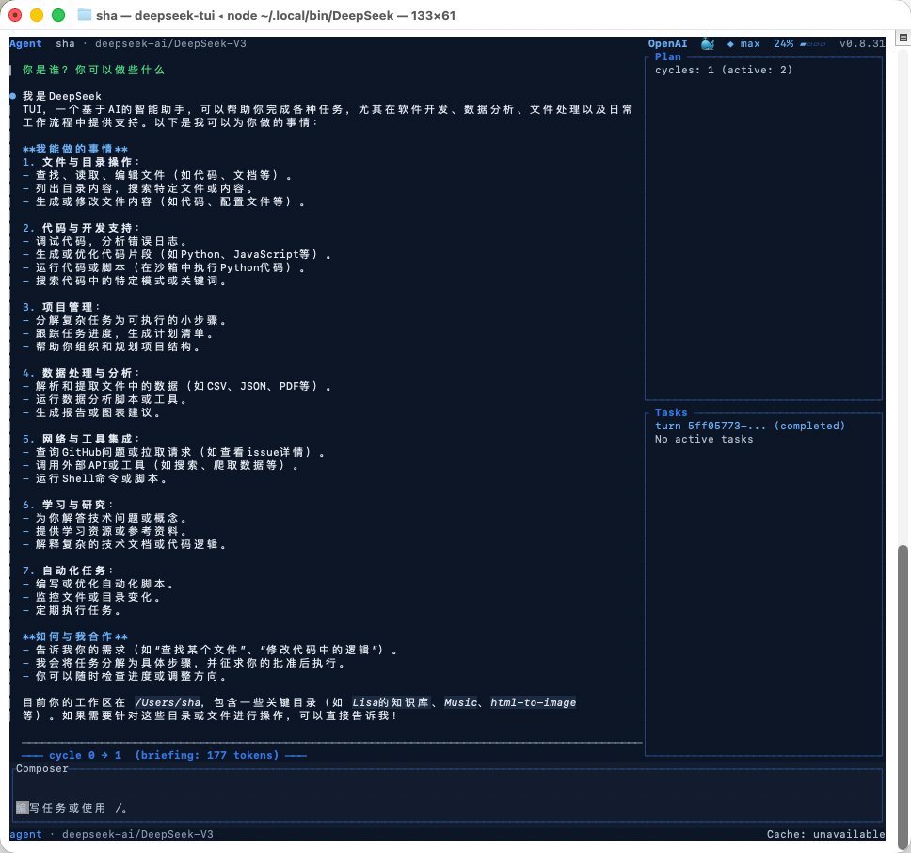Click the user prompt 你是谁？你可以做些什么

[93, 70]
